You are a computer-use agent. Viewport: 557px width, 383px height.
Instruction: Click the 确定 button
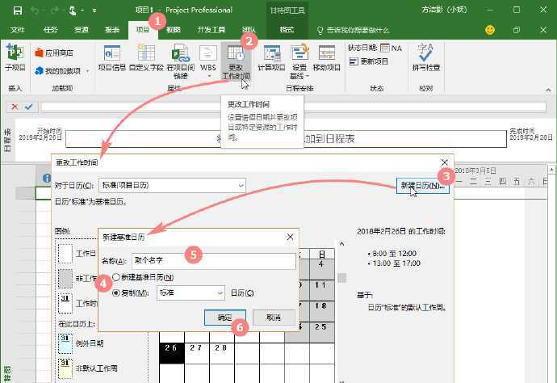pos(225,318)
